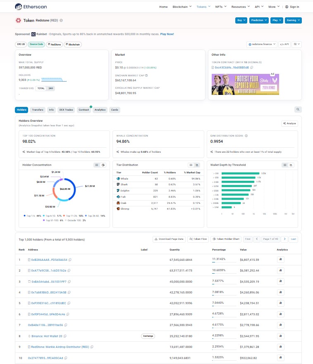
Task: Switch to the DEX Trades tab
Action: (66, 110)
